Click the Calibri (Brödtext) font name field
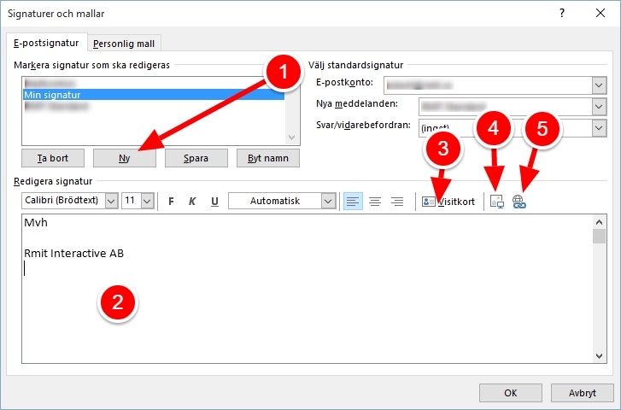This screenshot has width=621, height=410. (63, 201)
